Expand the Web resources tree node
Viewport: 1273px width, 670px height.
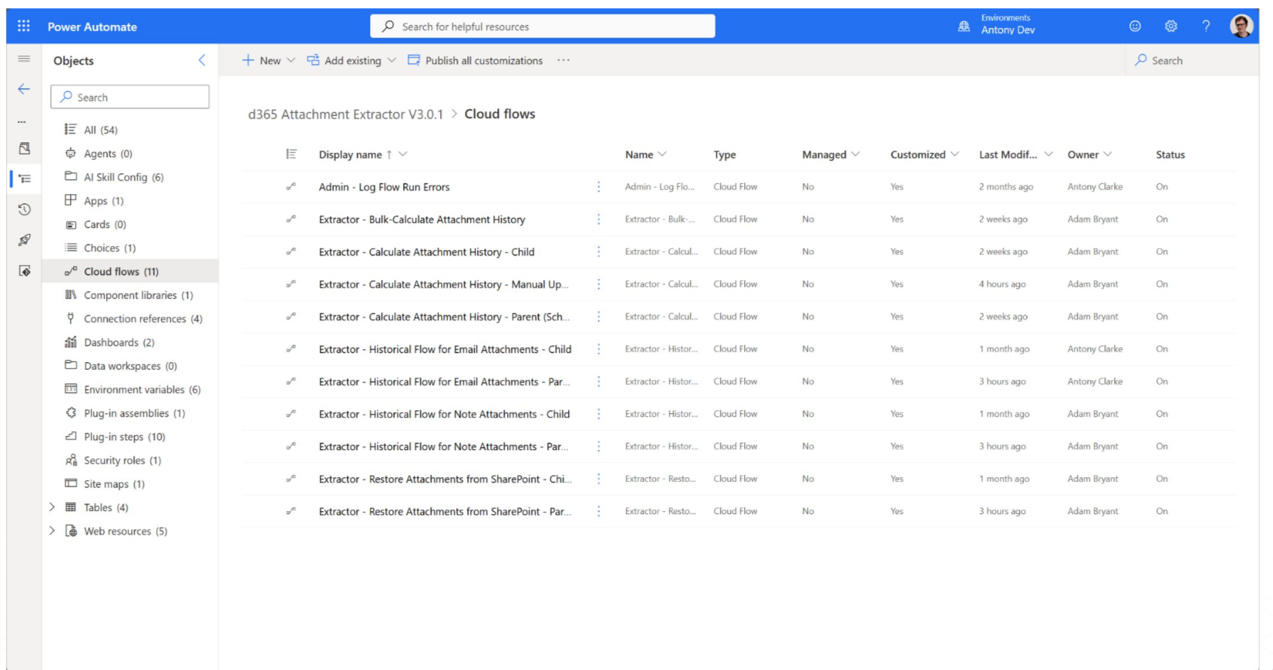click(x=52, y=531)
